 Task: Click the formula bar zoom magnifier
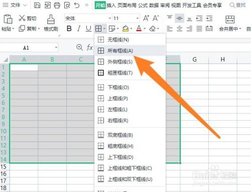click(x=79, y=48)
